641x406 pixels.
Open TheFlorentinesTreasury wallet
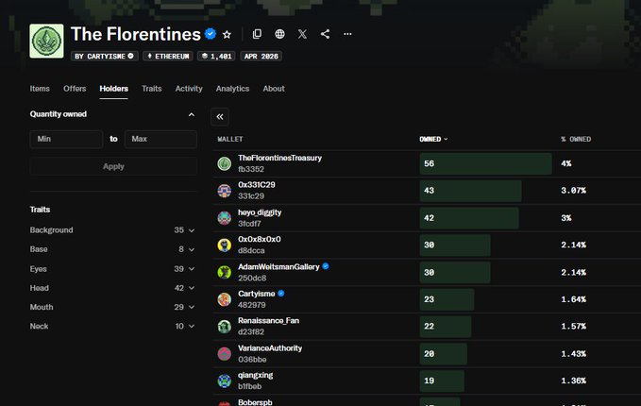coord(279,158)
